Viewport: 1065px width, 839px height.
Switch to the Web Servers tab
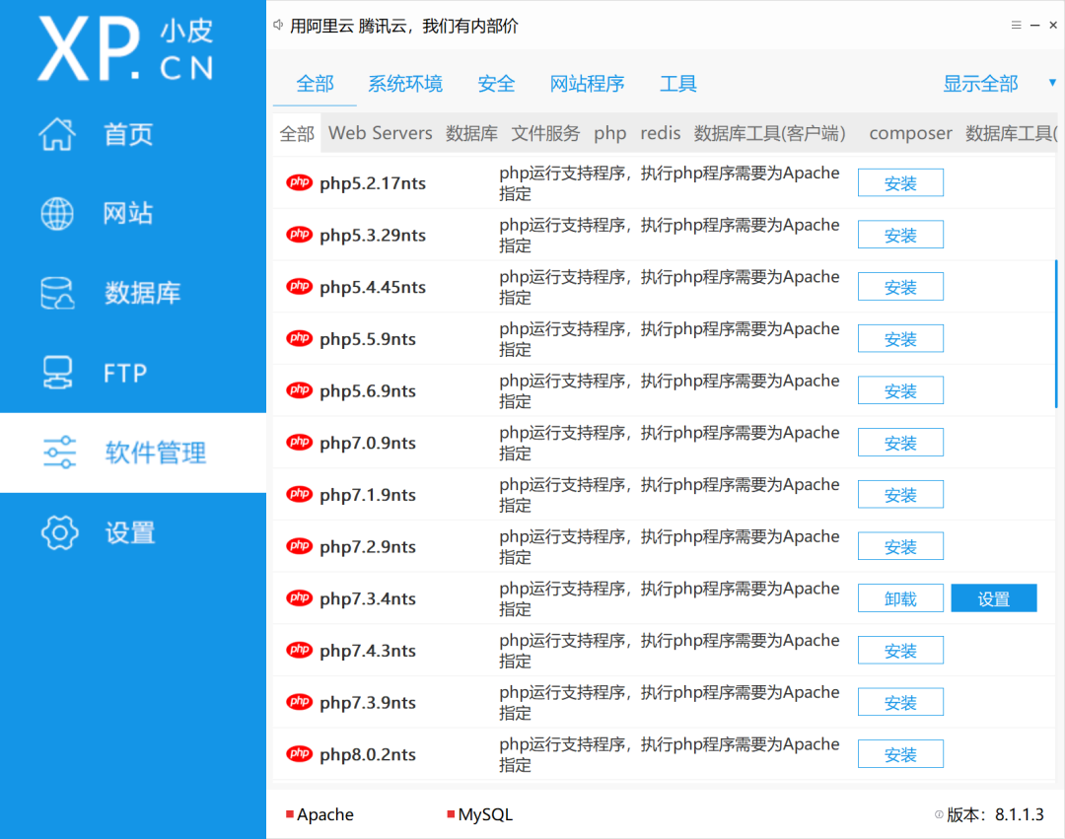pos(380,133)
